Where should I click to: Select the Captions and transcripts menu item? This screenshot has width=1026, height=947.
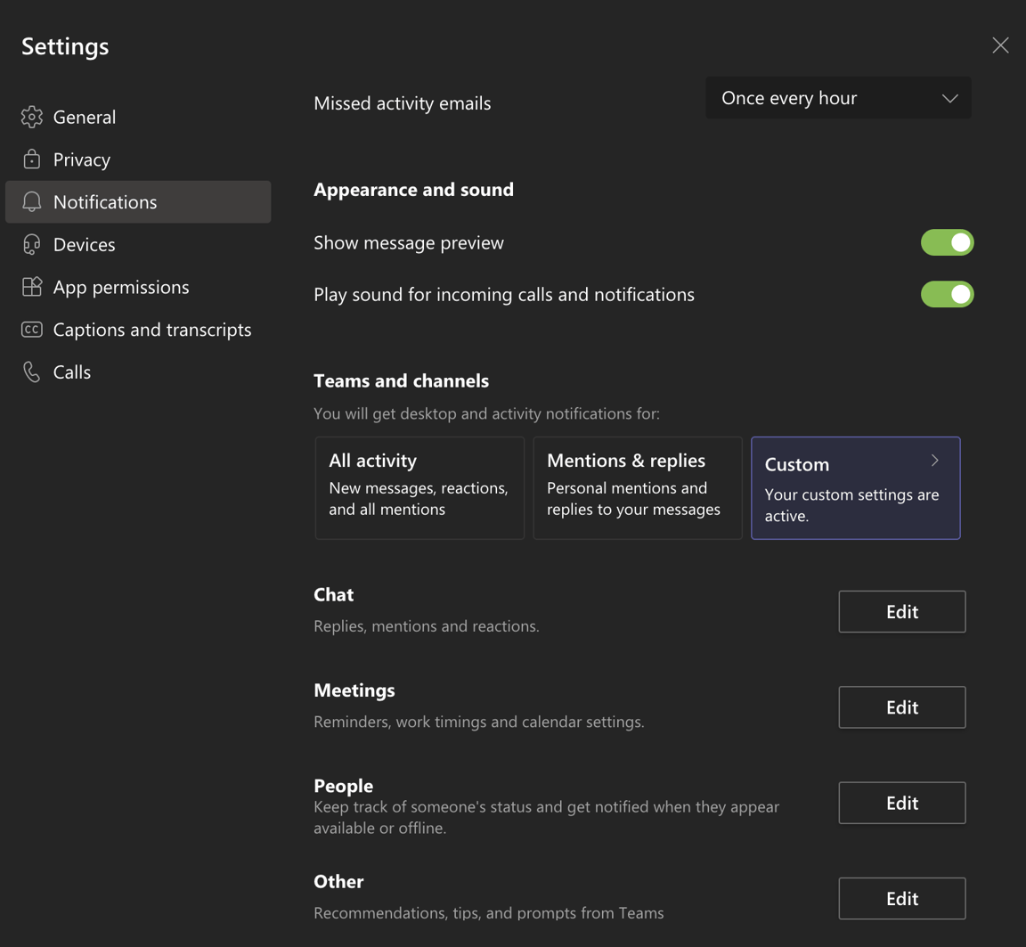tap(151, 329)
